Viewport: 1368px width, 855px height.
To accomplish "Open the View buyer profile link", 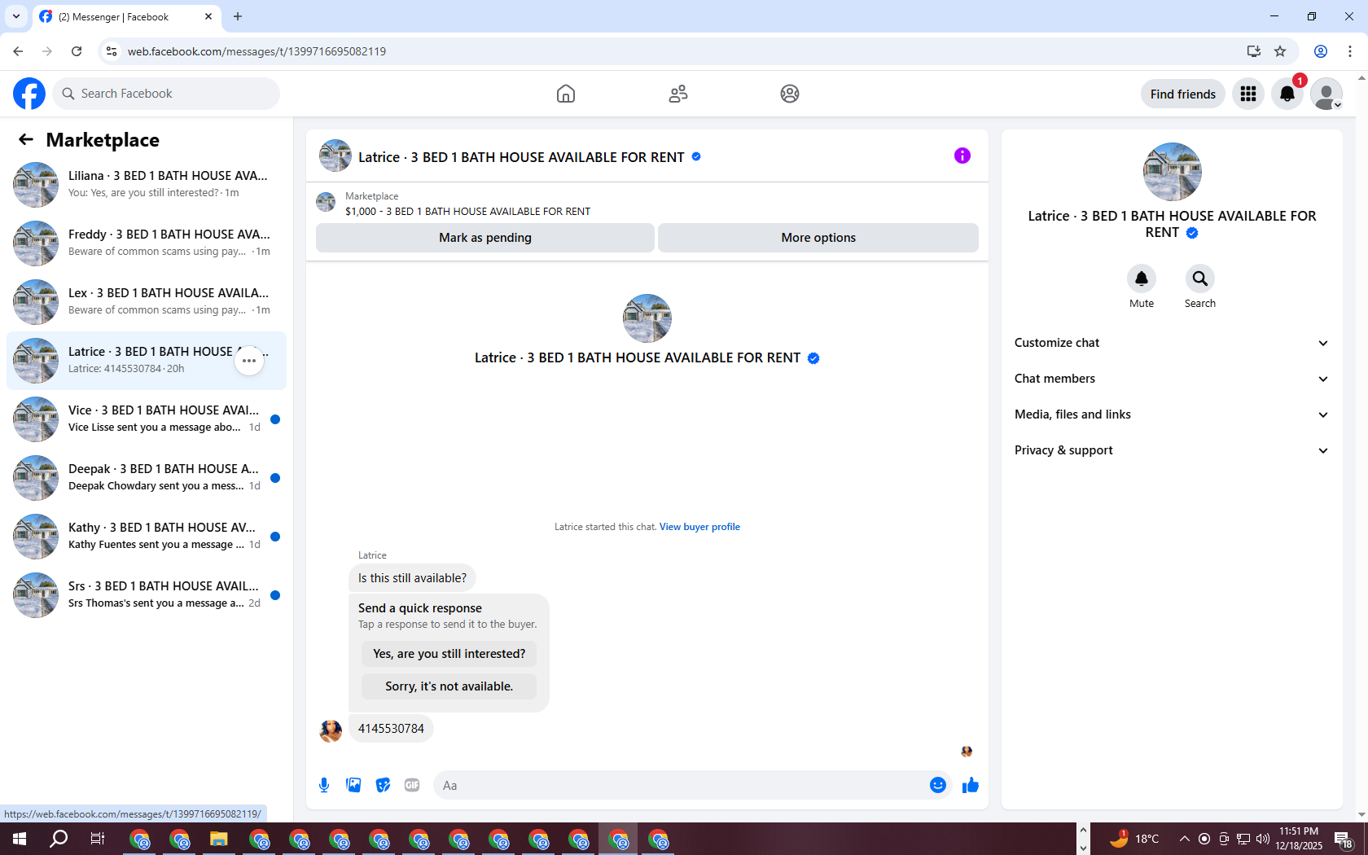I will click(x=699, y=527).
